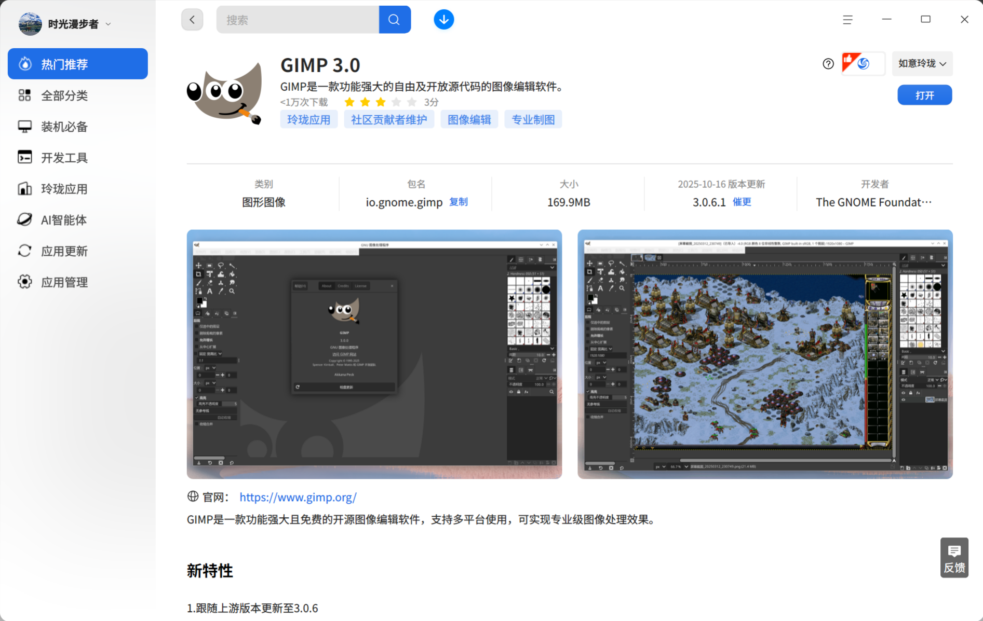Viewport: 983px width, 621px height.
Task: Go to 应用更新 page
Action: (x=78, y=251)
